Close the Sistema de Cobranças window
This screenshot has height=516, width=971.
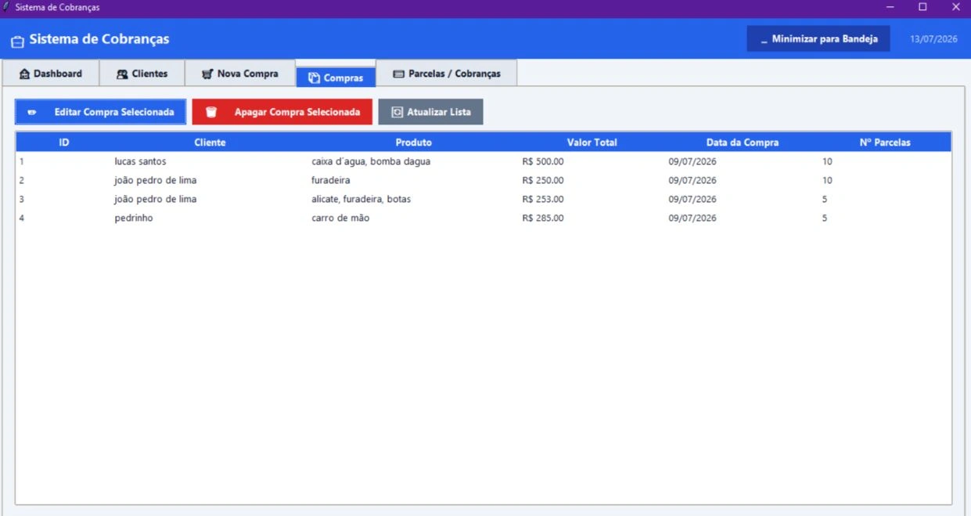(955, 7)
